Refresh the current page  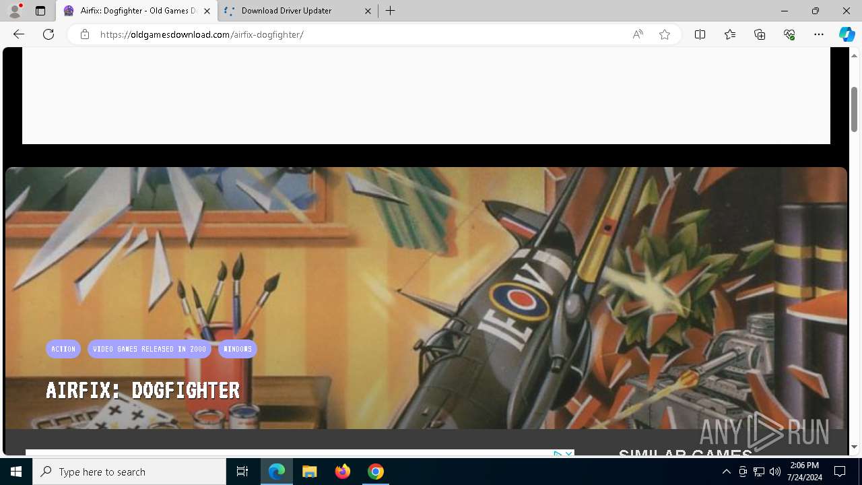click(x=48, y=34)
